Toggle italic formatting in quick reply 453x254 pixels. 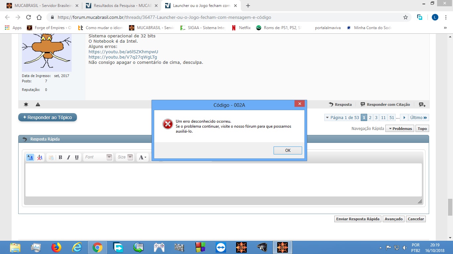[x=69, y=157]
